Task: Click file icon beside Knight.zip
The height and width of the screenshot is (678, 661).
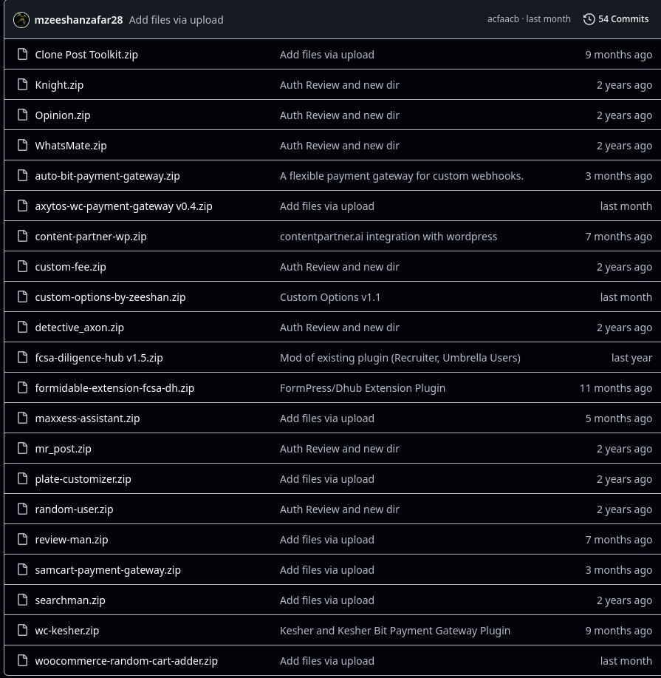Action: pos(22,84)
